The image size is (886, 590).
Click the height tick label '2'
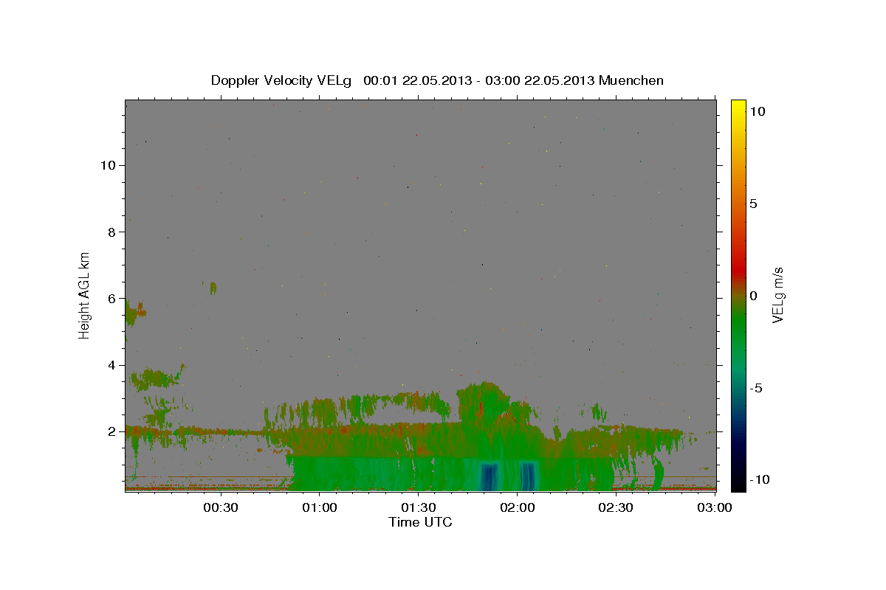(113, 431)
